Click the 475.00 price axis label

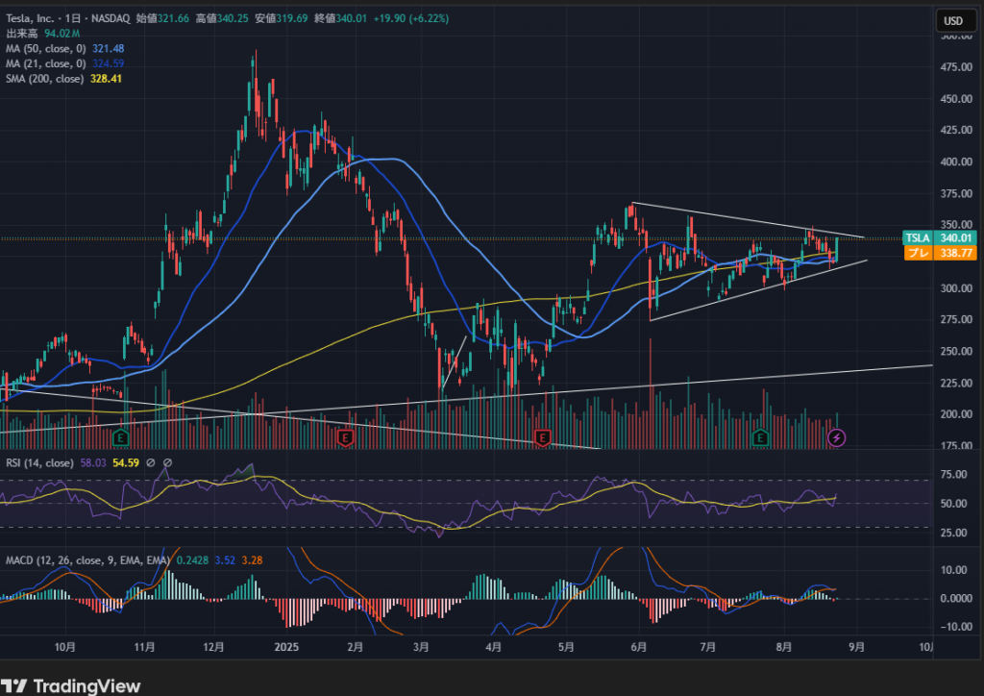coord(956,67)
